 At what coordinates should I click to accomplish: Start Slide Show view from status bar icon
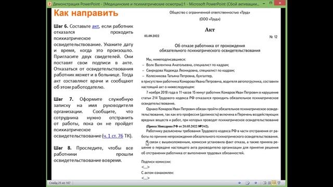click(279, 183)
